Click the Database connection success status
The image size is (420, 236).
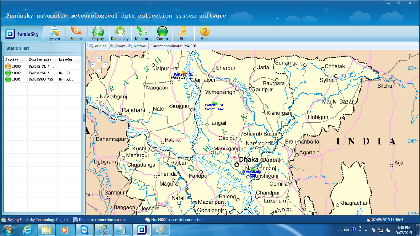(100, 220)
